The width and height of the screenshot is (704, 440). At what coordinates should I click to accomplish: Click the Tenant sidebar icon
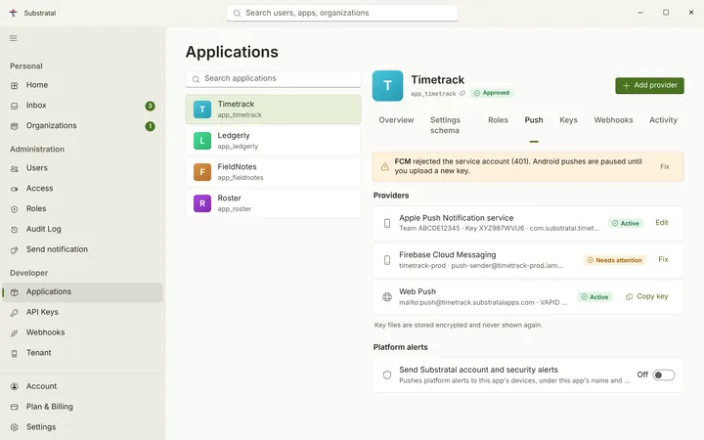coord(15,353)
